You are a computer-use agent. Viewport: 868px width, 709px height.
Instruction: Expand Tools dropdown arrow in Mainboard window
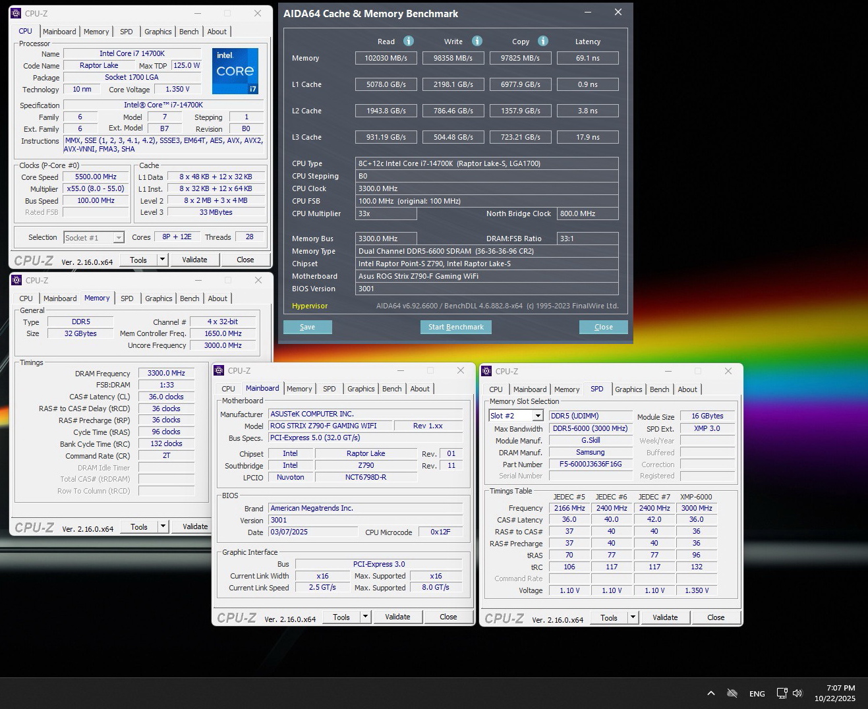[x=365, y=617]
